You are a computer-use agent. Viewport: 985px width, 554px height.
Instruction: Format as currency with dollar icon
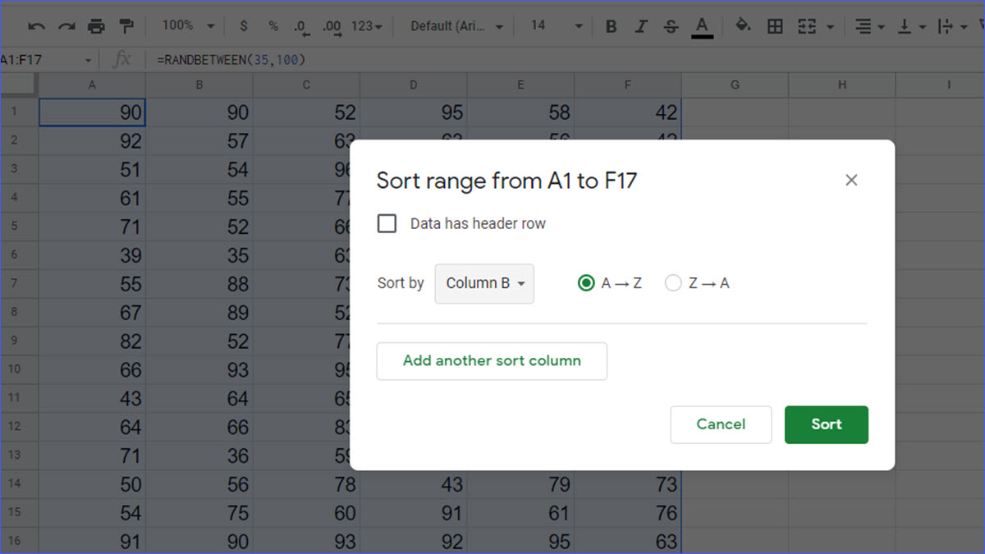point(244,27)
